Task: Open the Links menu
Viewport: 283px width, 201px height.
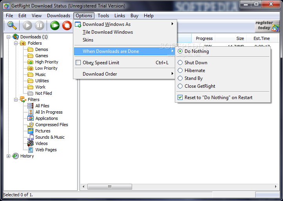Action: (120, 16)
